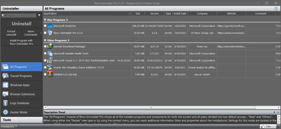
Task: Pin the Description Panel with pushpin icon
Action: click(274, 112)
